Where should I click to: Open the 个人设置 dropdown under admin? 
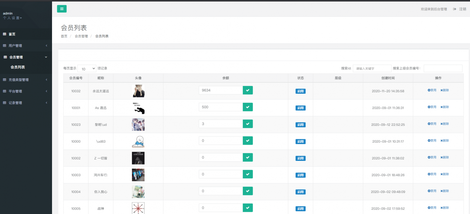(x=12, y=18)
